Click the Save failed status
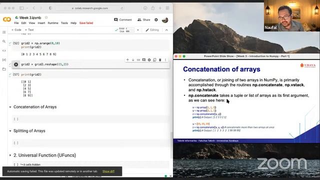320x180 pixels. (86, 23)
